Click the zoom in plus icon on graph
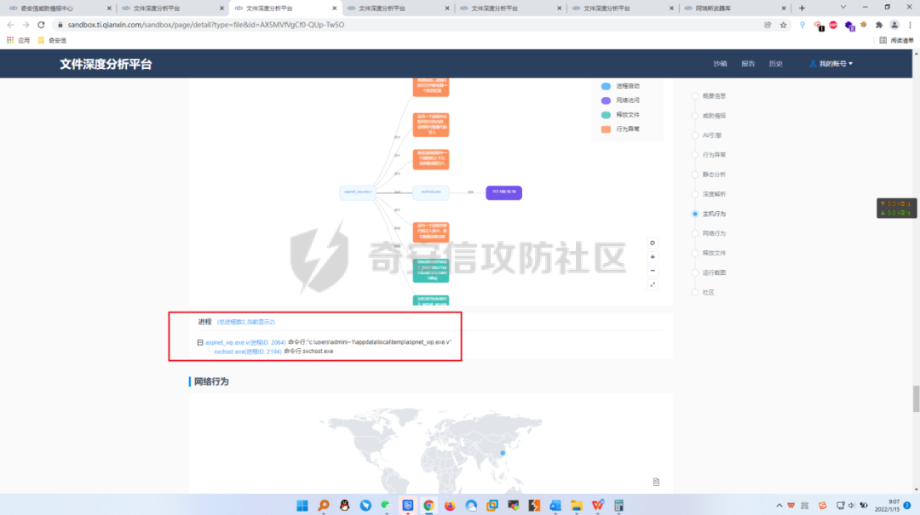 coord(653,256)
